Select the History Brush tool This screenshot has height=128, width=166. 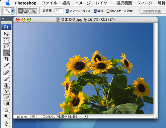click(6, 92)
